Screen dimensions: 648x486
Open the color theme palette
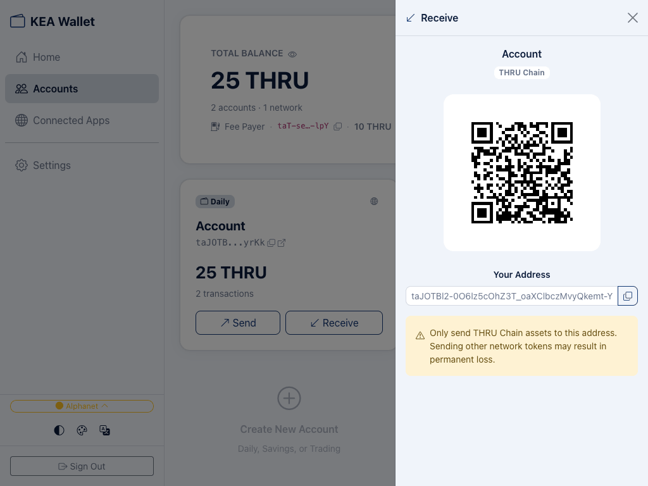pos(82,430)
